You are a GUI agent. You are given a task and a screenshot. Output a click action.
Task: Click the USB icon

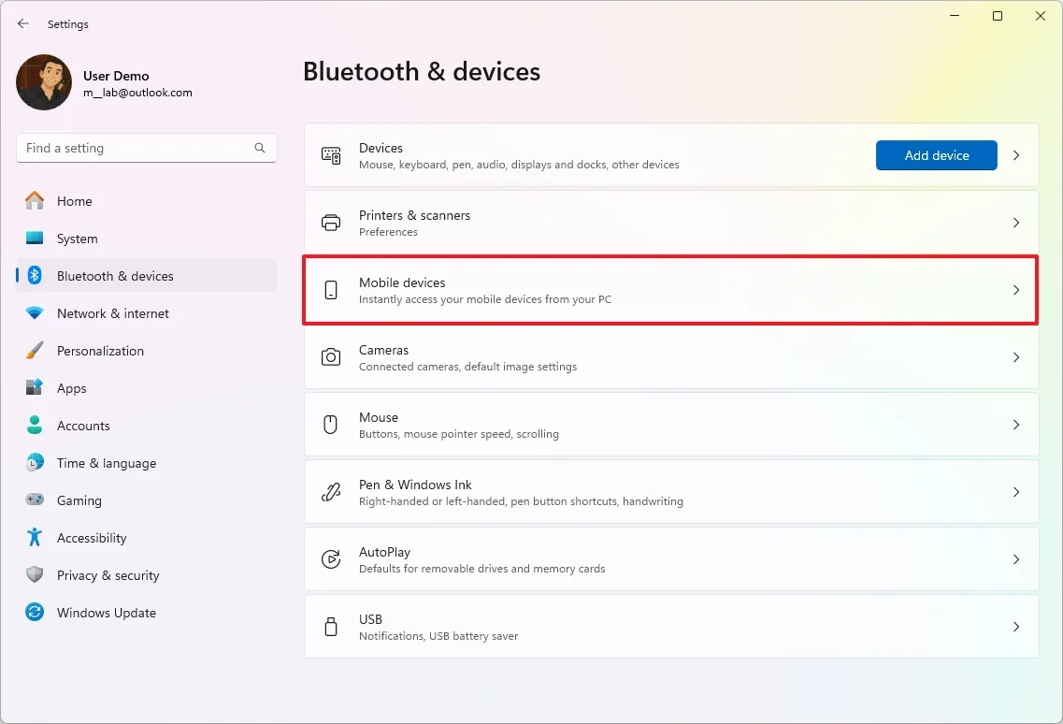click(x=330, y=627)
